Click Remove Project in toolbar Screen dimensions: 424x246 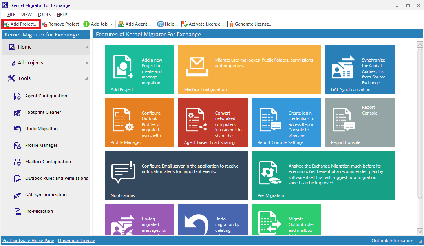60,24
